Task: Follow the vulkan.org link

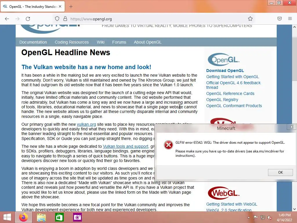Action: (x=86, y=124)
